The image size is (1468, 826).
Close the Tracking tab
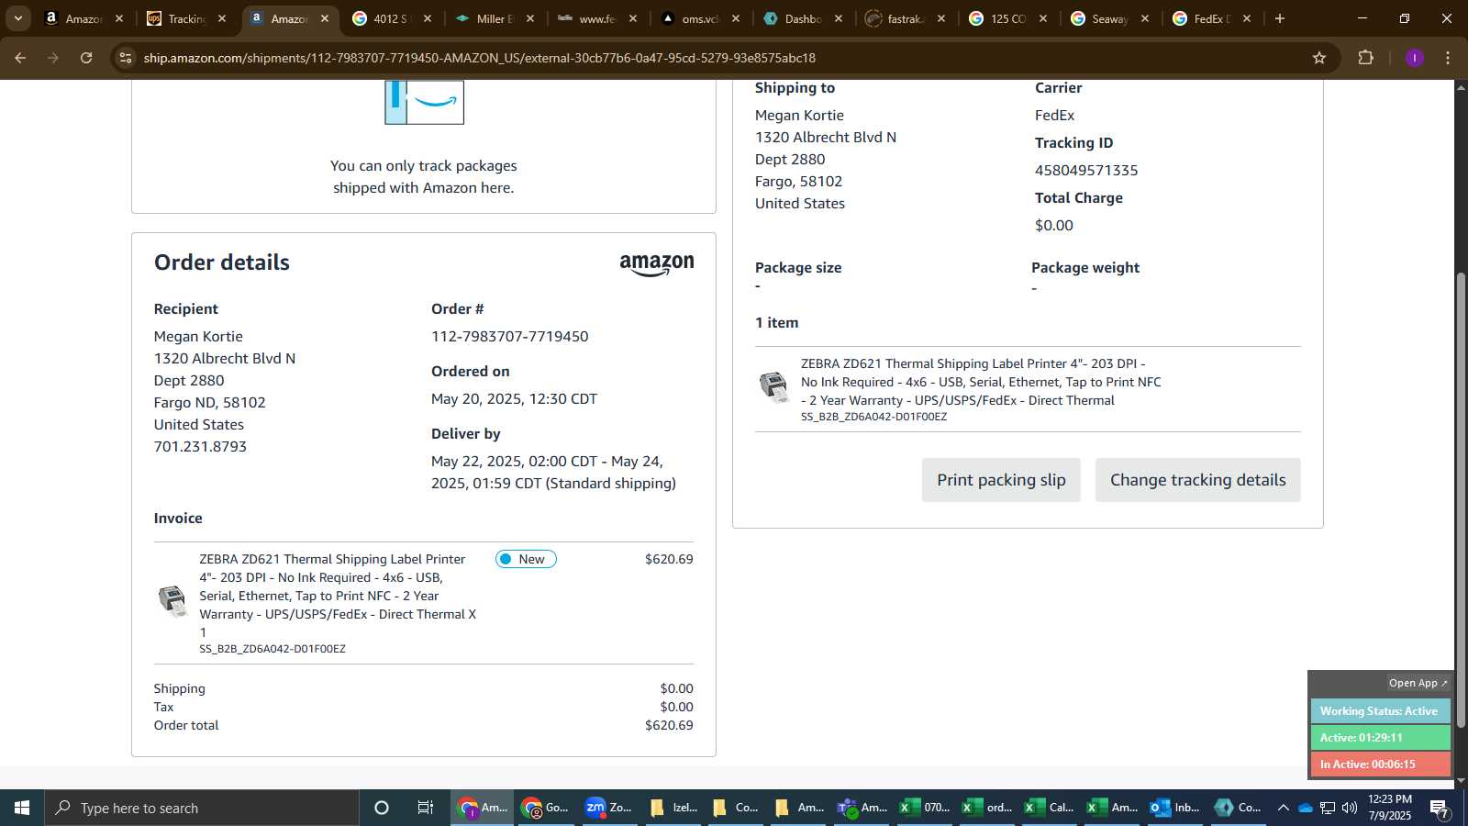(222, 18)
